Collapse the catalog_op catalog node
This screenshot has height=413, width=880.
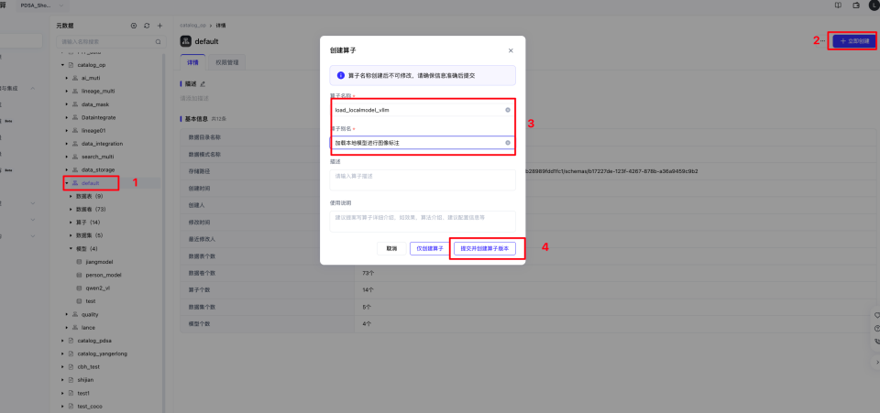[x=63, y=65]
